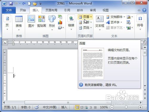This screenshot has width=149, height=112.
Task: Click the select browse object circle icon
Action: (145, 94)
